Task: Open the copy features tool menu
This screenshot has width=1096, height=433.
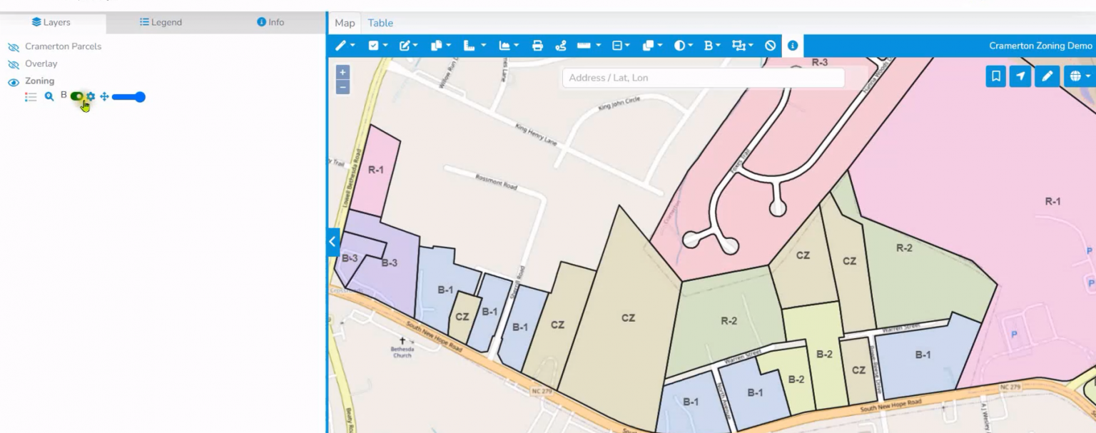Action: [x=440, y=46]
